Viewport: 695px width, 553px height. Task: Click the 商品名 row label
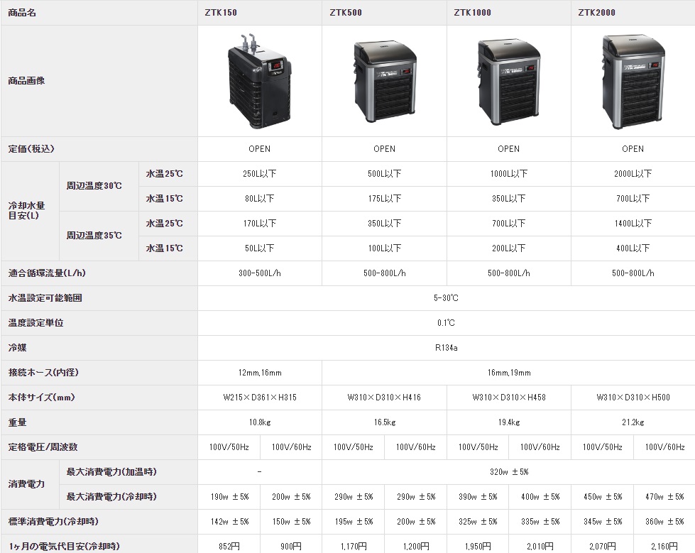tap(22, 12)
